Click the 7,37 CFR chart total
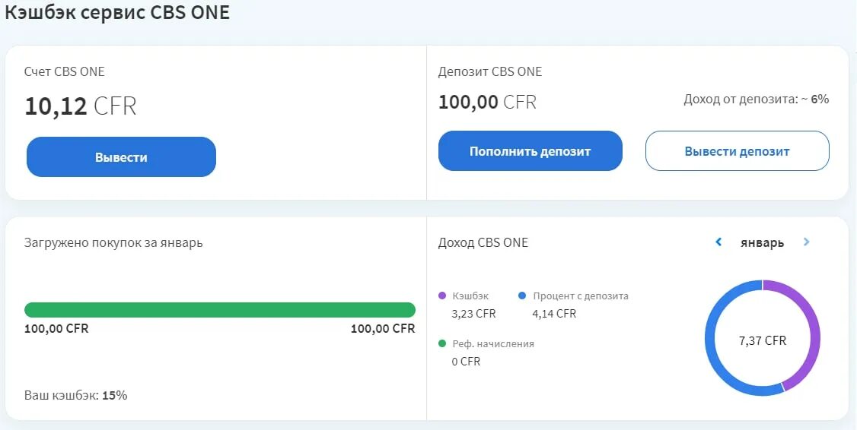The width and height of the screenshot is (857, 430). tap(763, 340)
